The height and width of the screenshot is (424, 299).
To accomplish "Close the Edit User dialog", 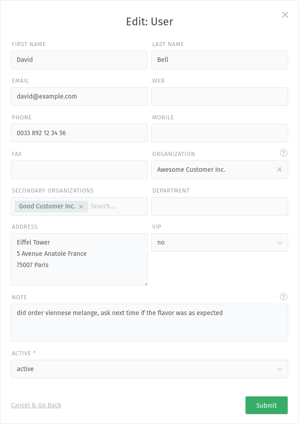I will [285, 14].
